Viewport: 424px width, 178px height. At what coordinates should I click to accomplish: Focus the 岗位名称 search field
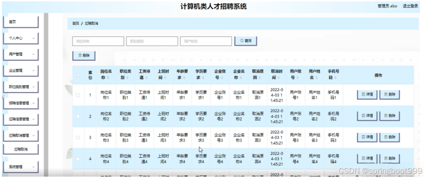point(98,41)
